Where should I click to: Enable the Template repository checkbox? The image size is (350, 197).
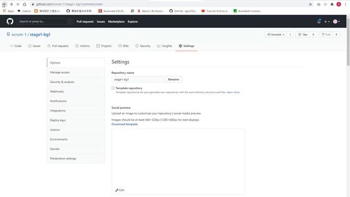(113, 88)
